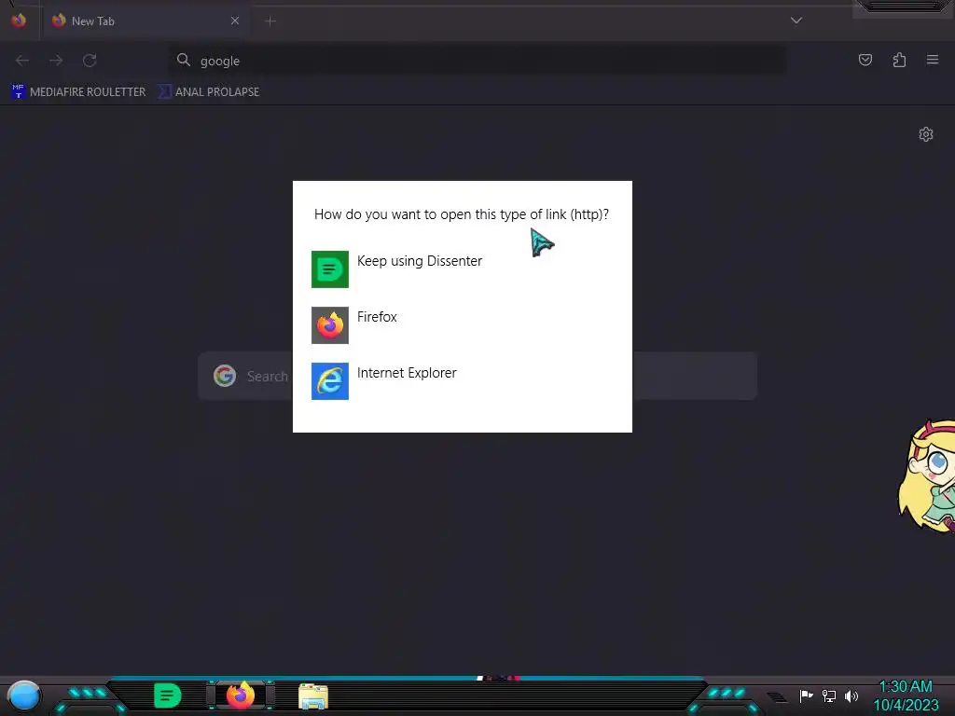Click the search magnifier icon in address bar
This screenshot has width=955, height=716.
[x=184, y=60]
